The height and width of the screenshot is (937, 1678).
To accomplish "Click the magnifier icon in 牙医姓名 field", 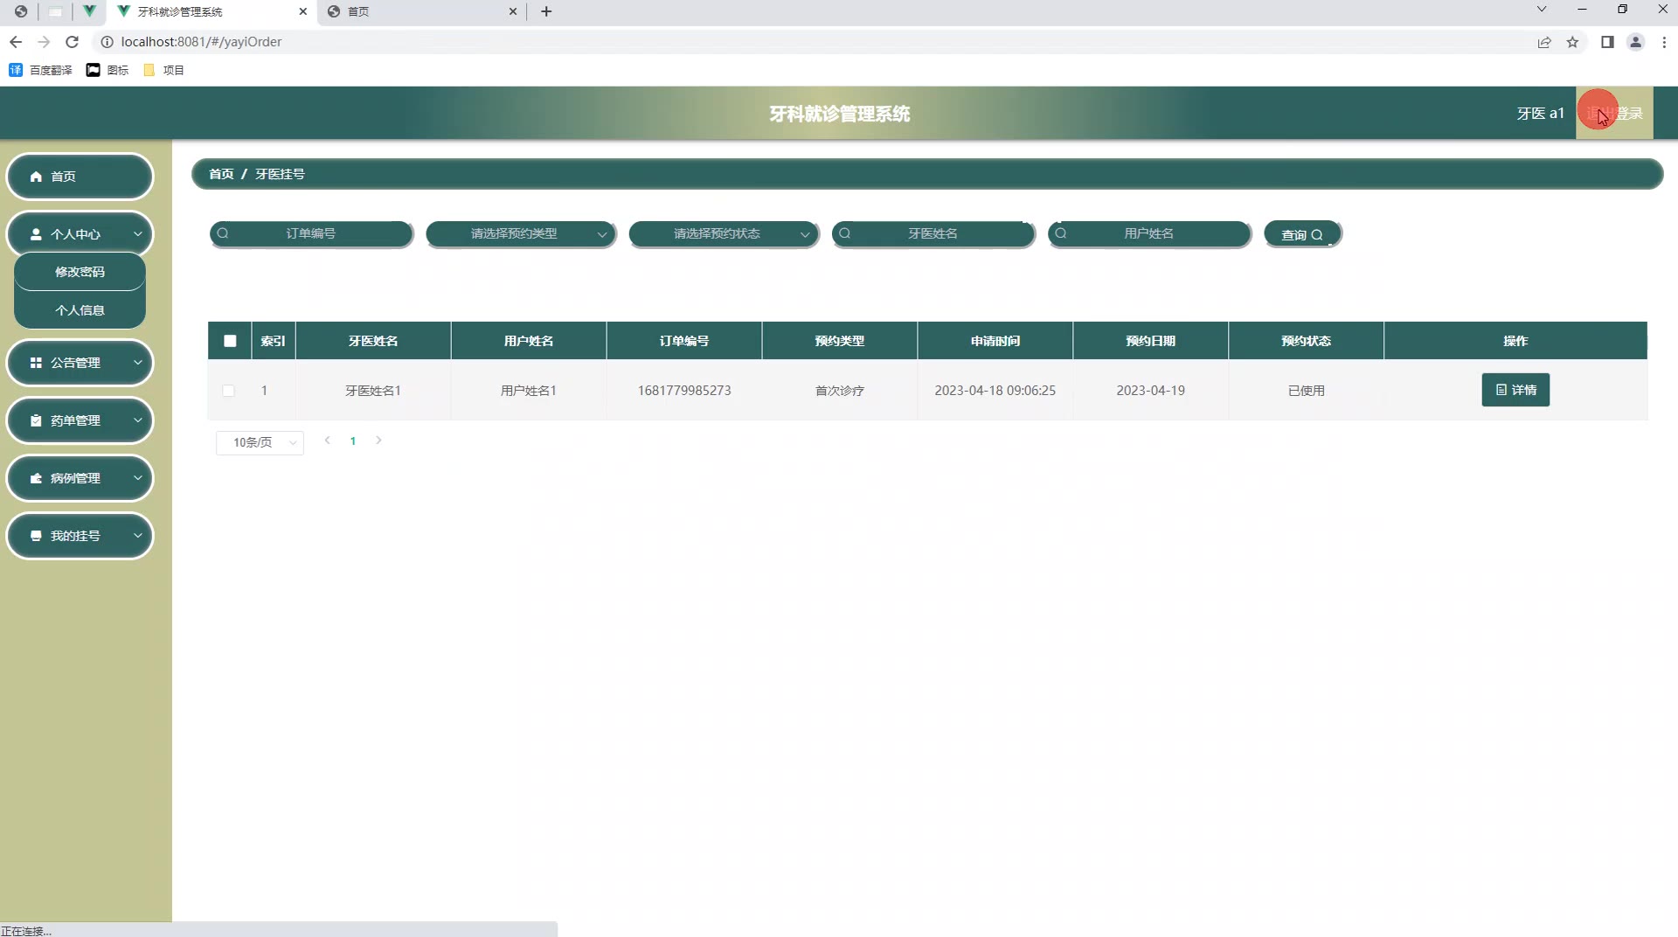I will pyautogui.click(x=845, y=233).
